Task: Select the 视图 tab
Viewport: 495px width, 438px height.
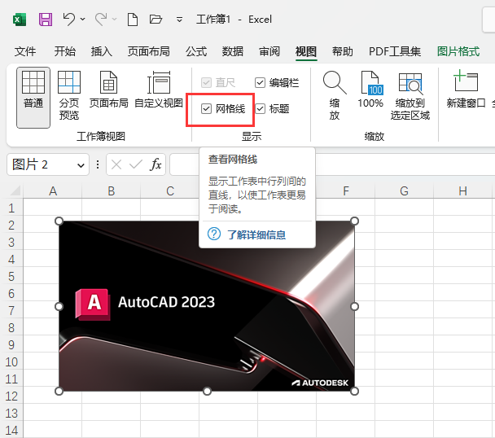Action: click(306, 51)
